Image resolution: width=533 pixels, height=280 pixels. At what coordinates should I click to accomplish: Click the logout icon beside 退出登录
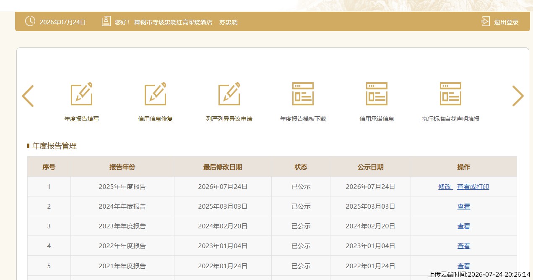pyautogui.click(x=486, y=21)
